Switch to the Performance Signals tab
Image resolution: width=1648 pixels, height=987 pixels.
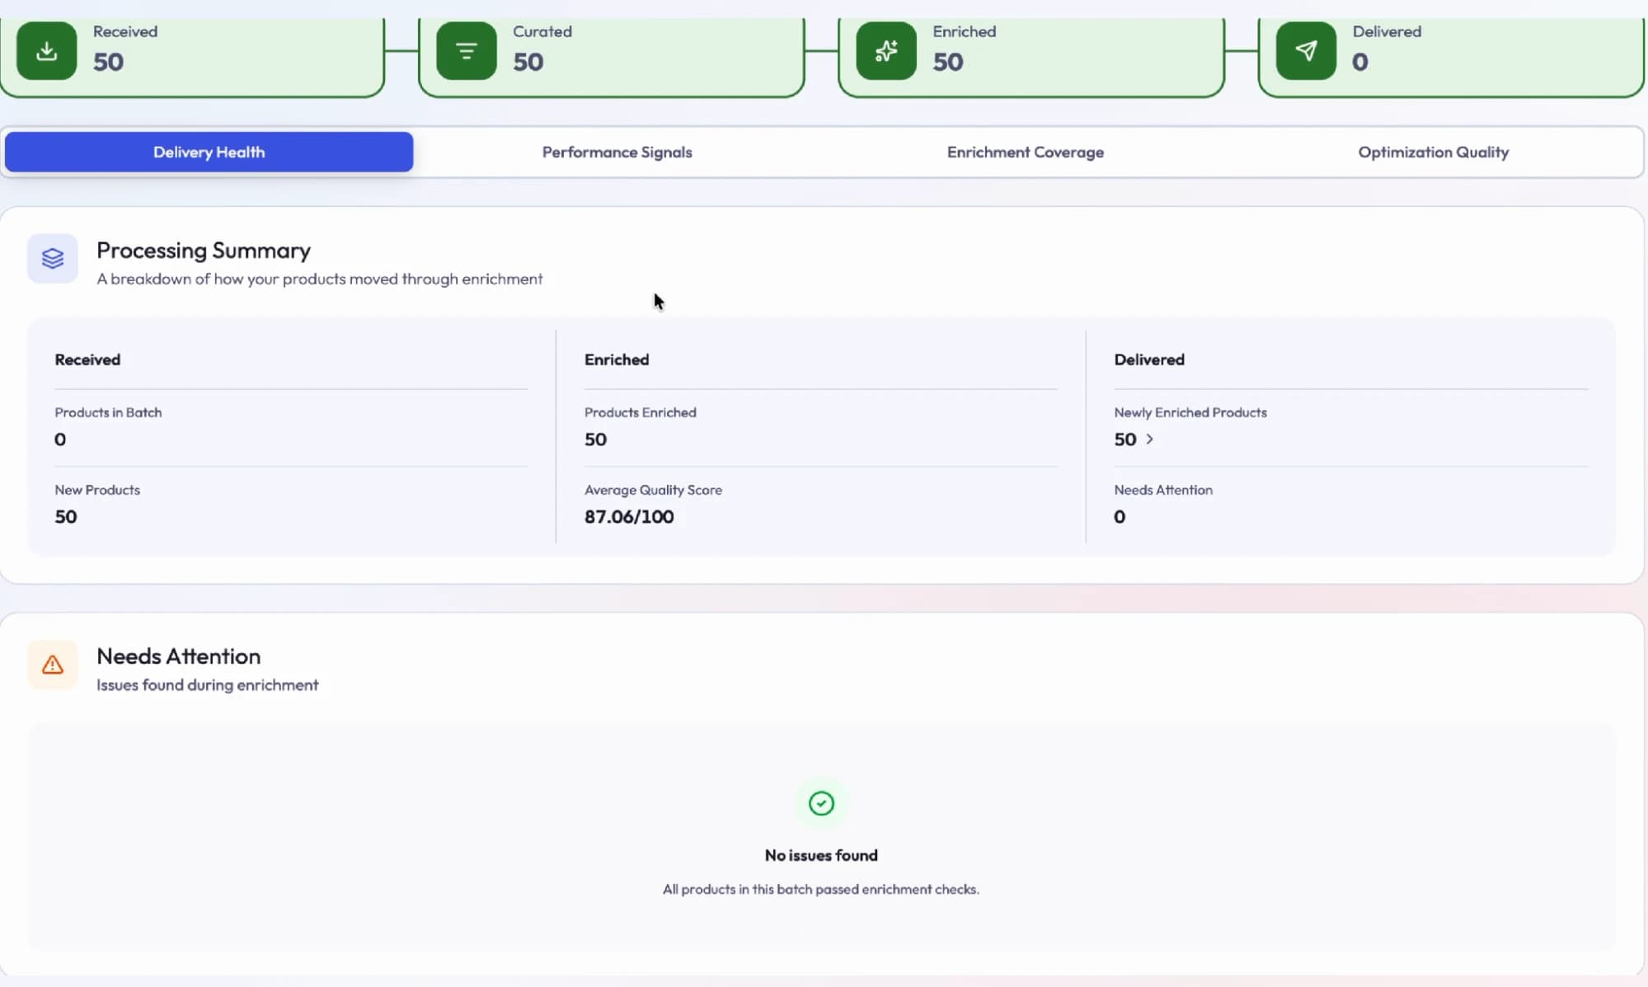pos(617,152)
